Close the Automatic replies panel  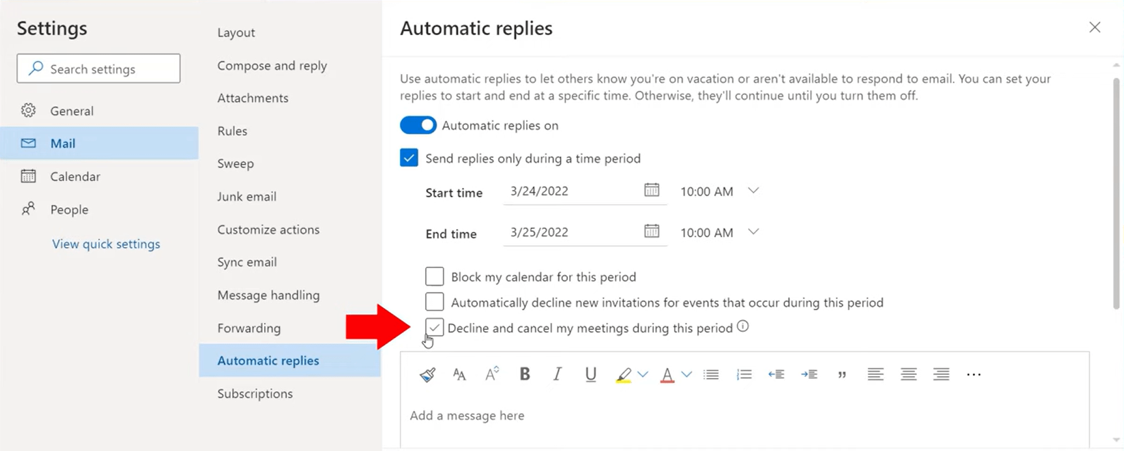tap(1095, 27)
